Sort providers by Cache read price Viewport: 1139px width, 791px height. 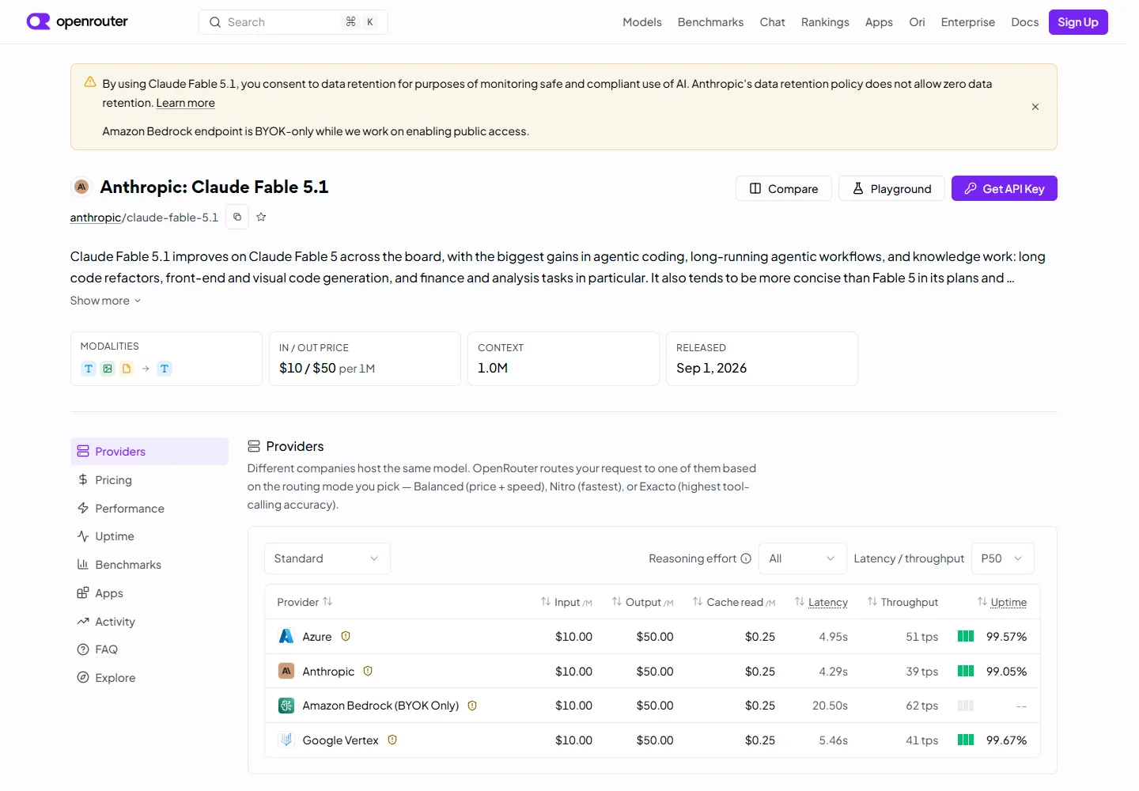[733, 602]
